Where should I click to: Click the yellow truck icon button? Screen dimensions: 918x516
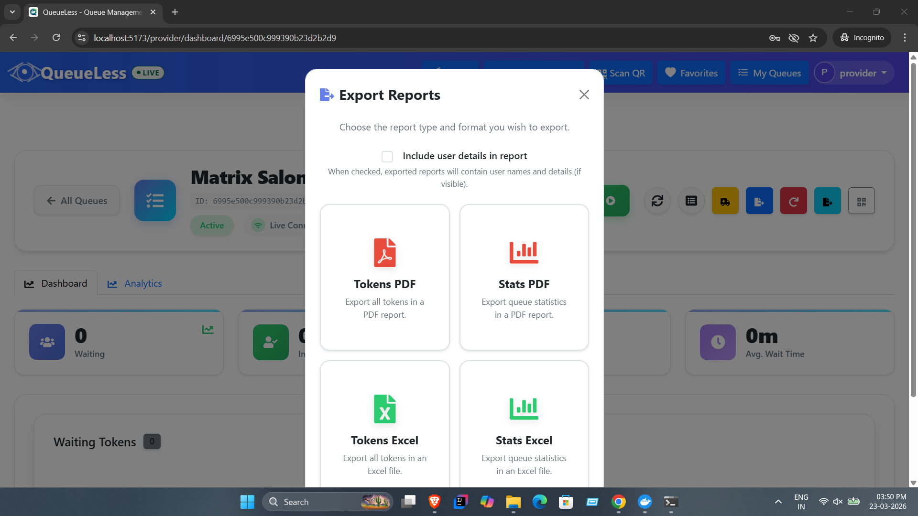coord(725,201)
